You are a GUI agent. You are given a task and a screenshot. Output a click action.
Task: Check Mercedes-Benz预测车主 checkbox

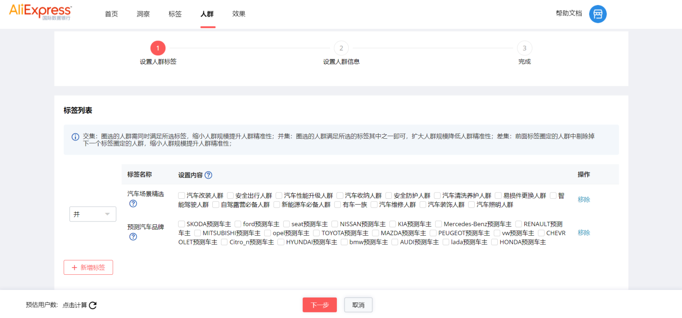pos(439,224)
